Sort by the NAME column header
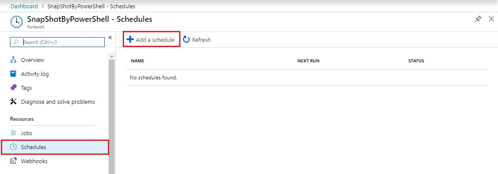 (x=138, y=61)
